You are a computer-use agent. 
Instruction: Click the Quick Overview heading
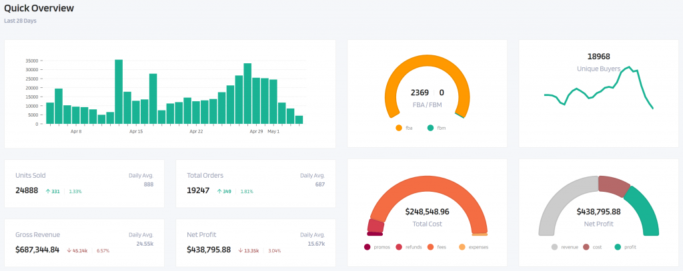tap(39, 8)
